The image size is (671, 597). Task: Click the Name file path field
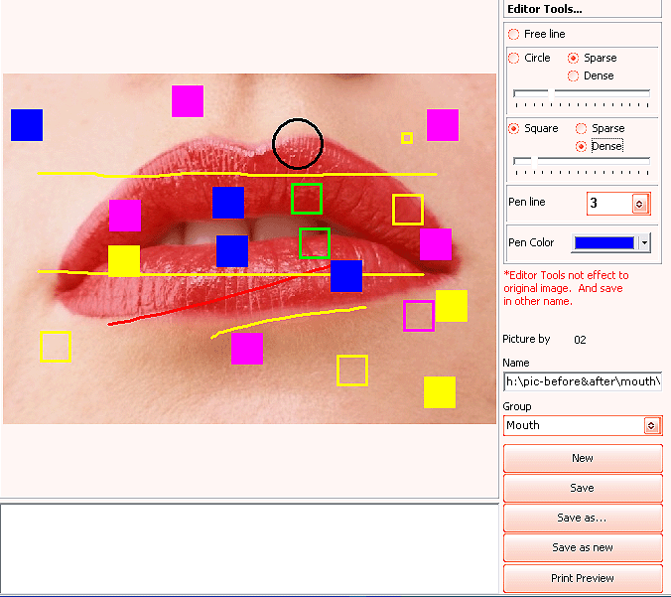point(583,381)
